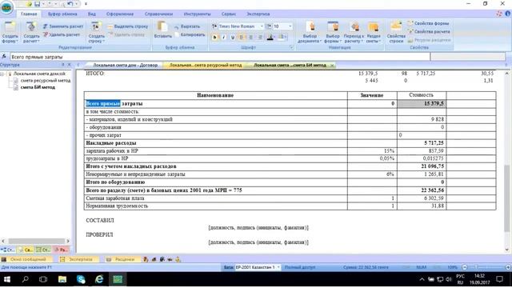The height and width of the screenshot is (288, 512).
Task: Open the blue info icon top right
Action: [508, 14]
